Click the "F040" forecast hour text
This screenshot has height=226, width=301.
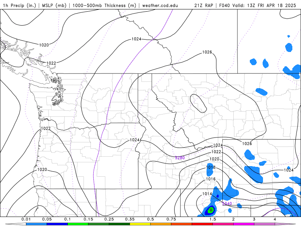(224, 5)
